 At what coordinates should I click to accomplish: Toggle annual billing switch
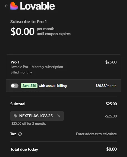(15, 86)
